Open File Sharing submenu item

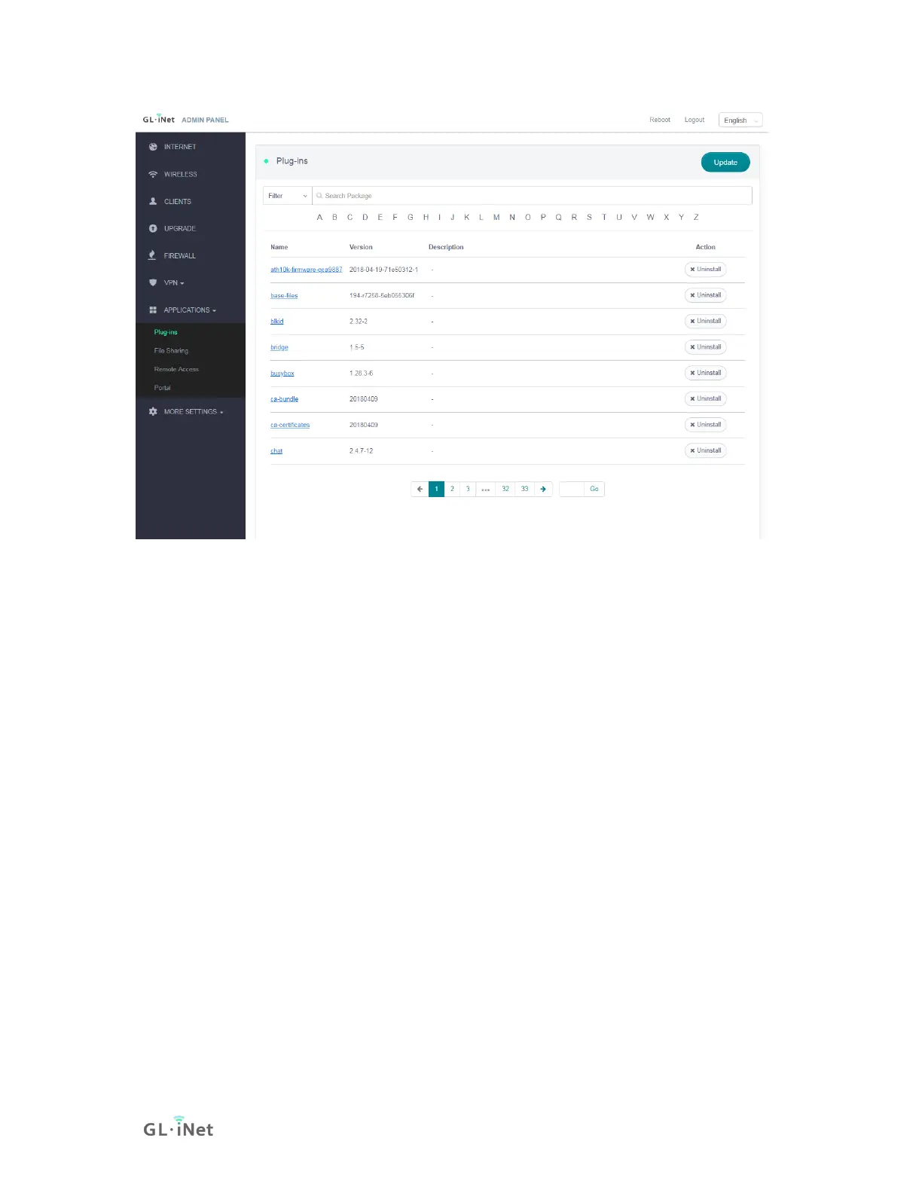click(171, 351)
